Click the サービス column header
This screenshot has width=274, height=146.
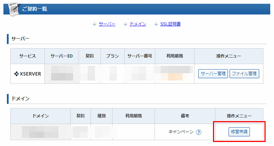(27, 56)
